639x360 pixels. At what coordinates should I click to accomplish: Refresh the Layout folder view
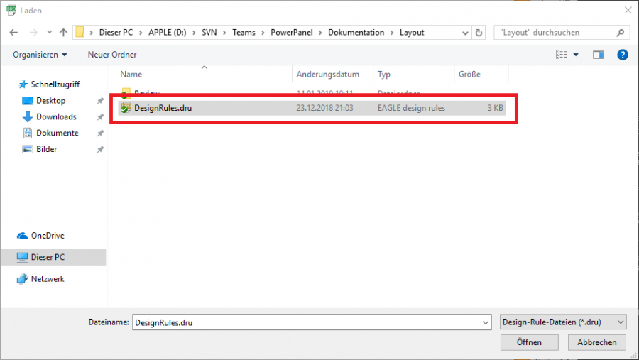[479, 33]
